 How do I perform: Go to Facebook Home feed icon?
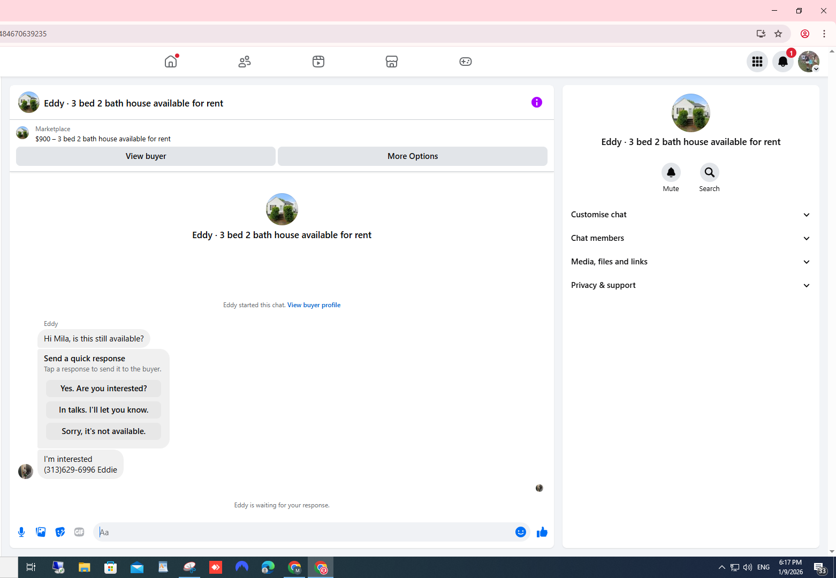pos(171,62)
